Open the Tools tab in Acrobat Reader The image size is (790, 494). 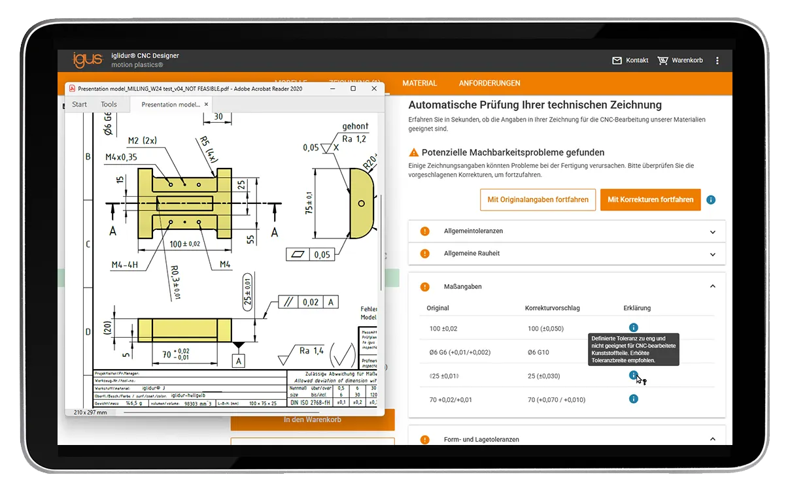pos(109,105)
